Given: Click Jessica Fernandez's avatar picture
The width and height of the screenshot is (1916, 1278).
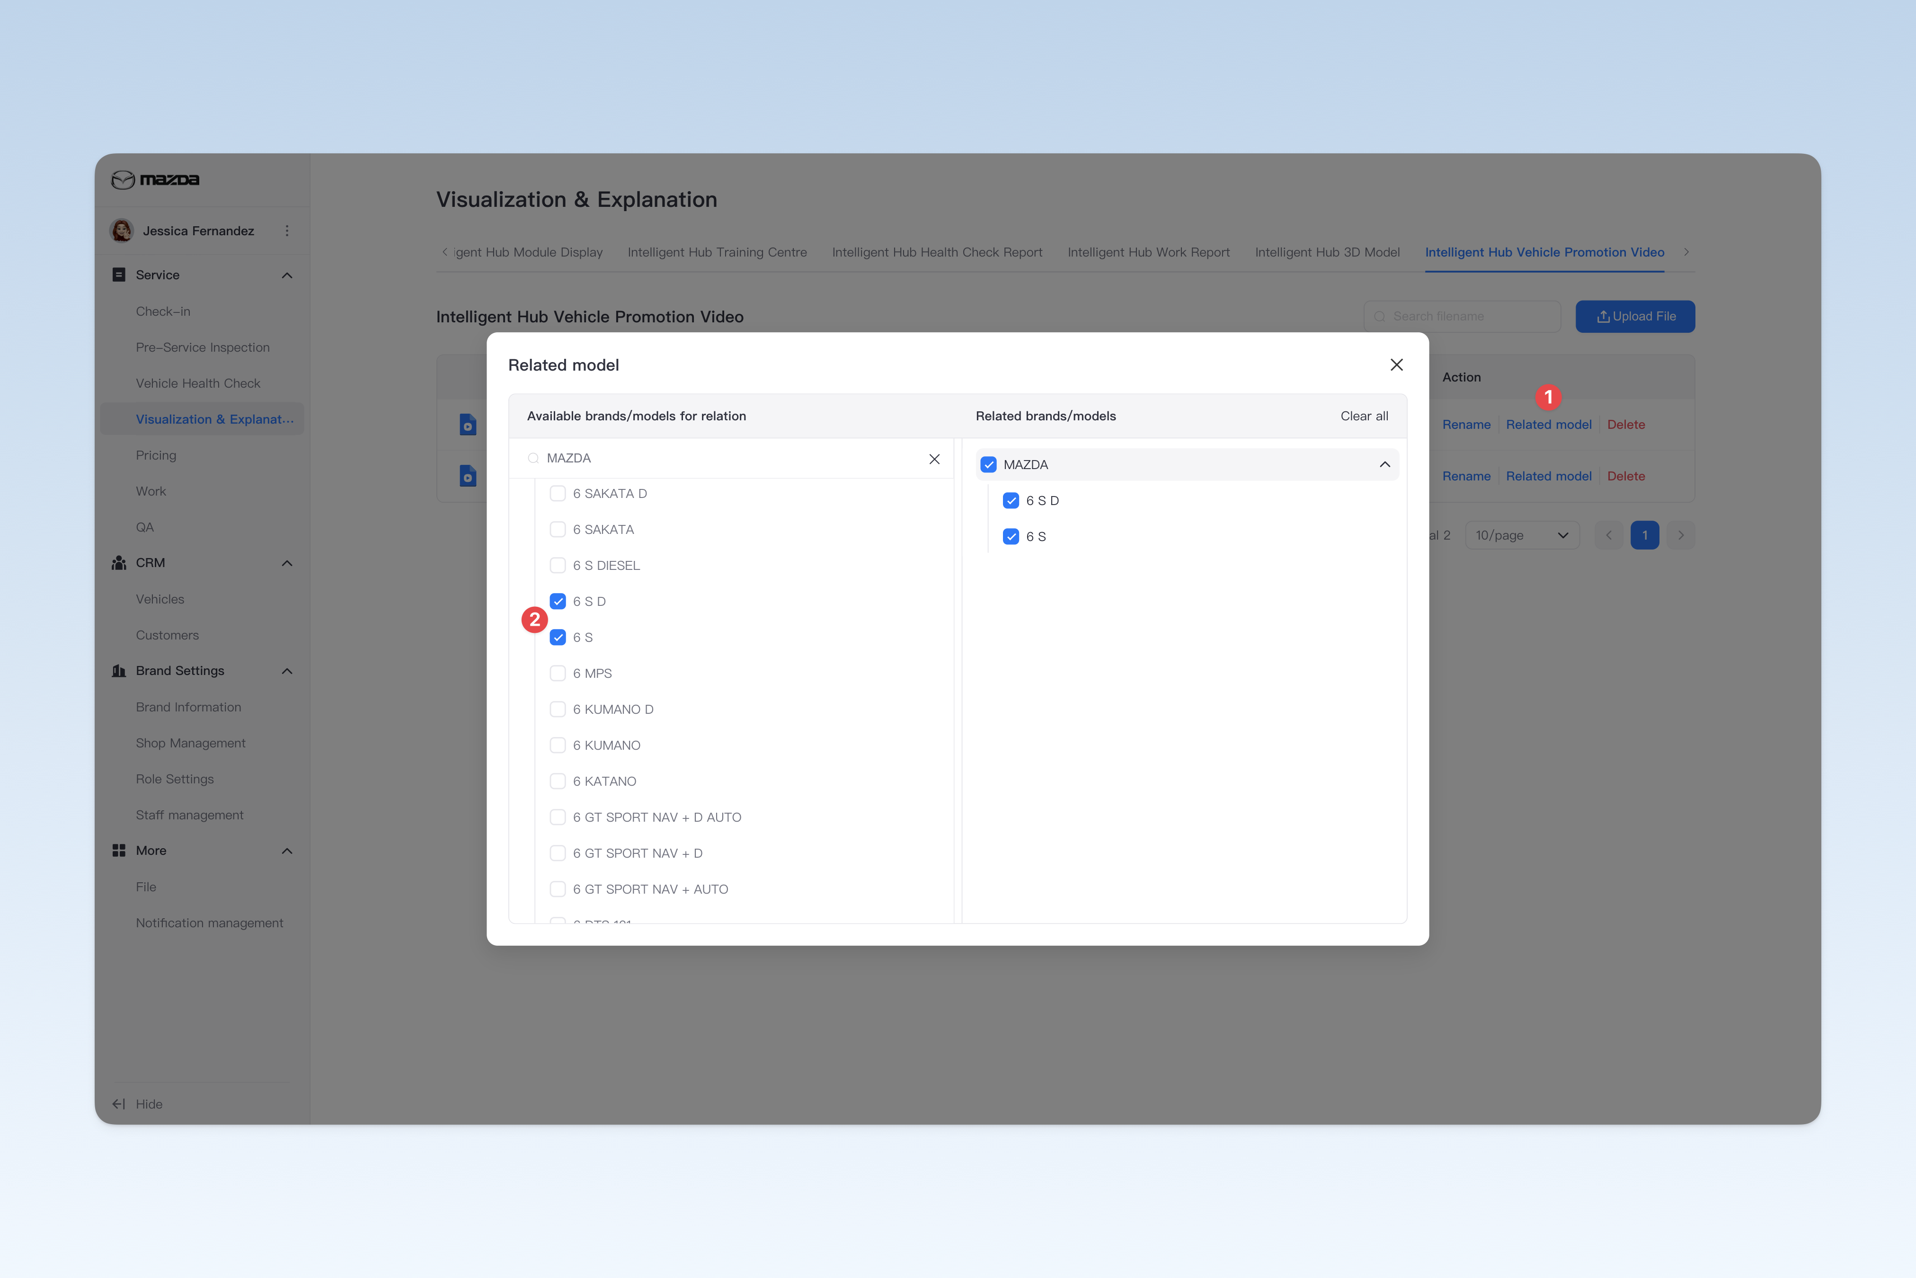Looking at the screenshot, I should [x=122, y=231].
